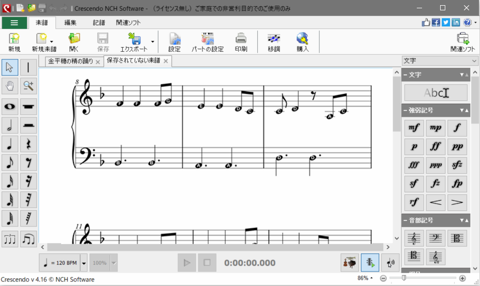Open the instrument mixer icon

click(350, 263)
